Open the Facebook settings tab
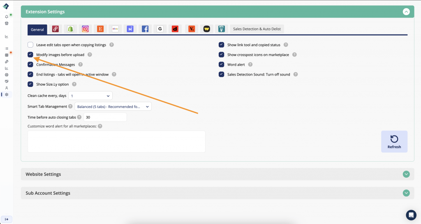 (x=145, y=29)
